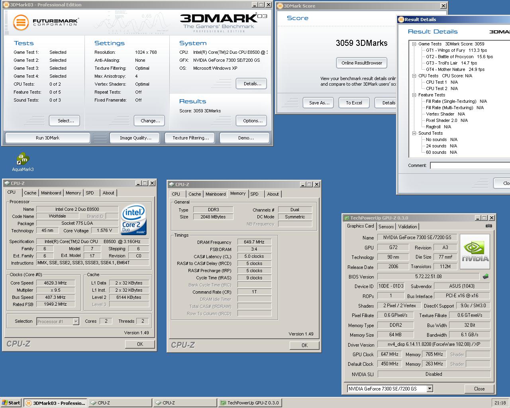This screenshot has width=510, height=408.
Task: Click the system Details button
Action: (x=252, y=84)
